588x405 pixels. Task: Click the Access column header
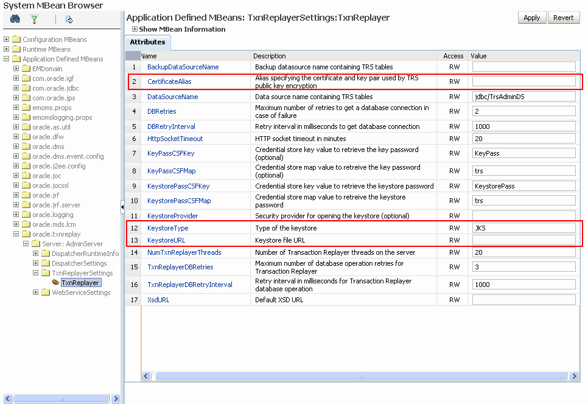pos(453,56)
